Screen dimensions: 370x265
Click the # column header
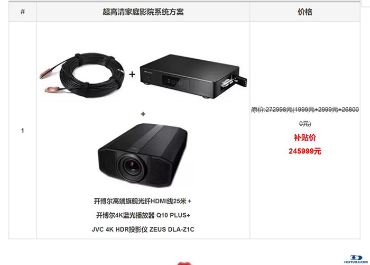23,12
